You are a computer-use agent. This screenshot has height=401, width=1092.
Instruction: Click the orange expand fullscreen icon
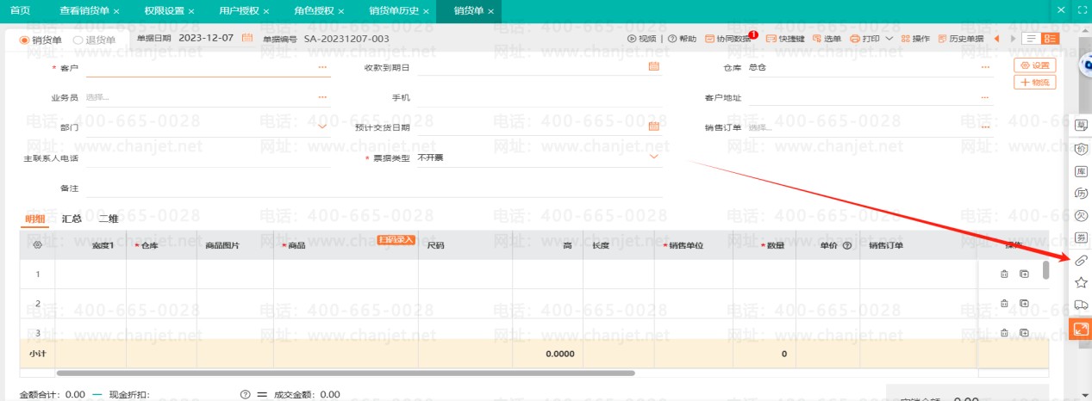[x=1081, y=328]
